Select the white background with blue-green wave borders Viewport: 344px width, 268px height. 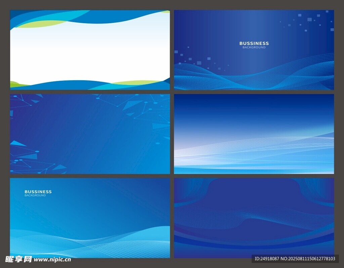pyautogui.click(x=90, y=50)
